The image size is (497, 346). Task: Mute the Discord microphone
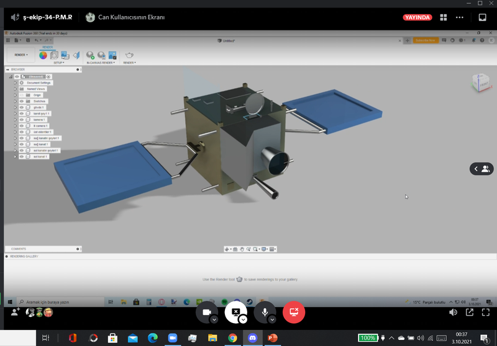click(x=264, y=312)
